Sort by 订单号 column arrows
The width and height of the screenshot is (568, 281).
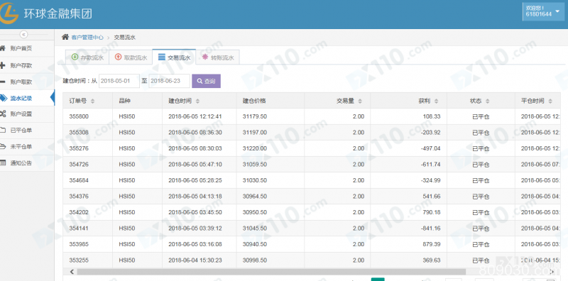[92, 101]
